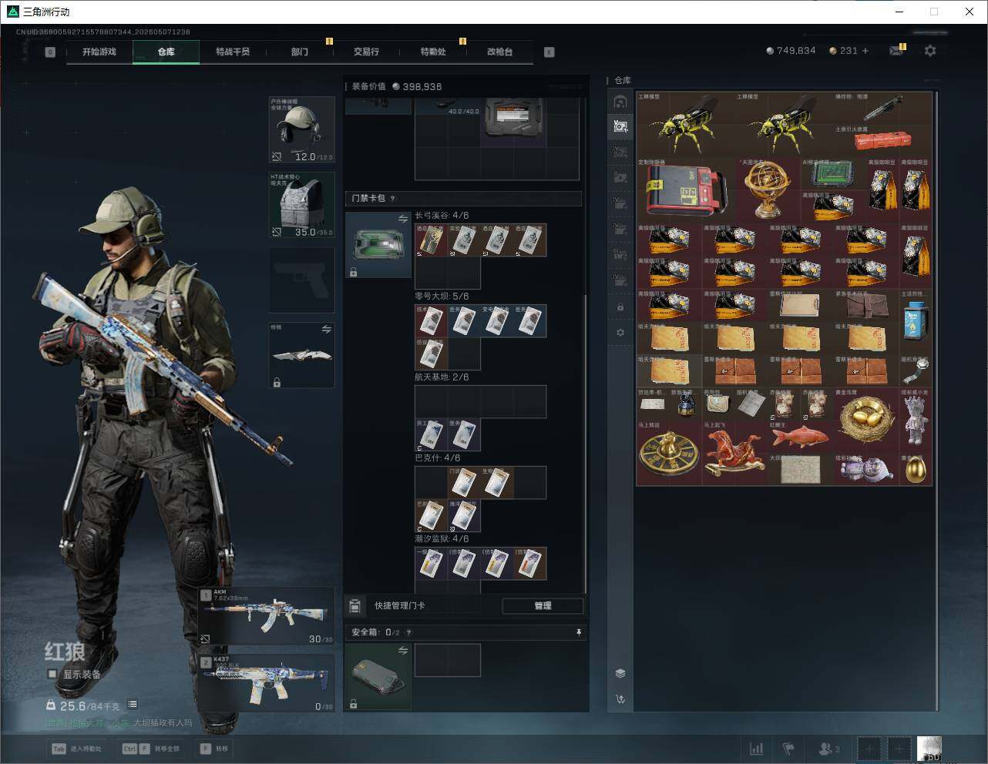
Task: Click the empty pistol sidearm slot
Action: coord(301,280)
